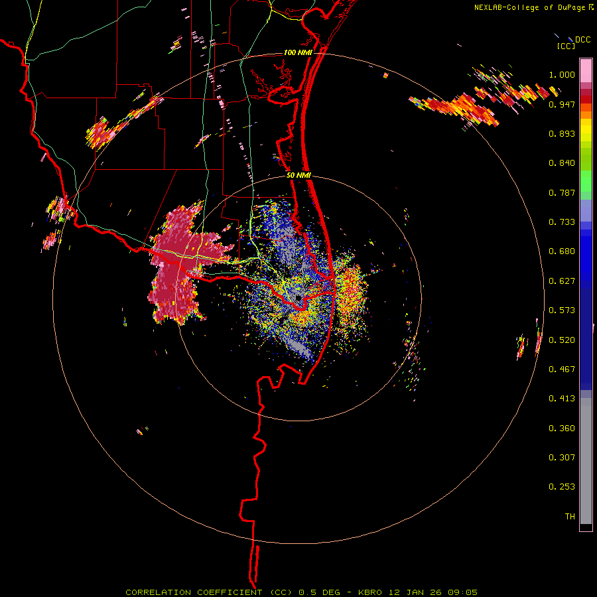Click the 0.947 scale value
Viewport: 597px width, 597px height.
coord(562,104)
